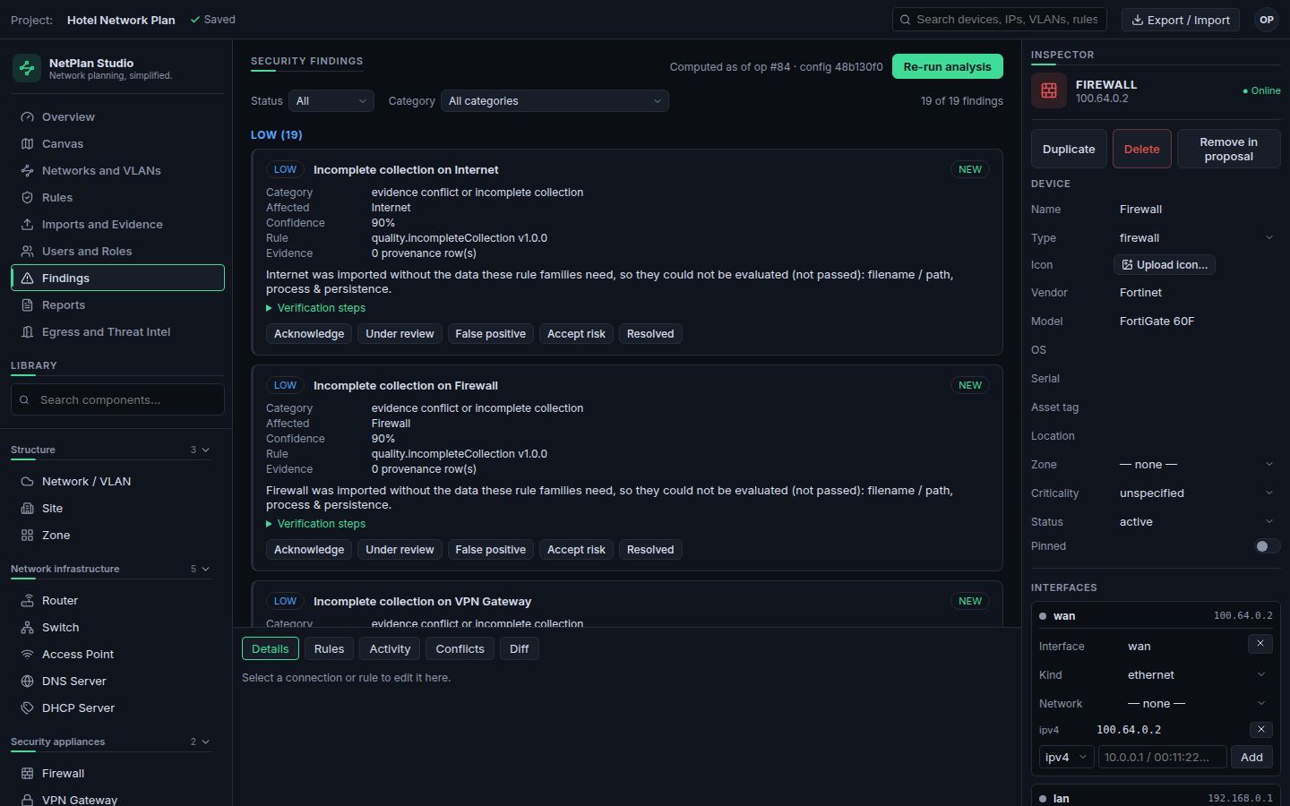This screenshot has height=806, width=1290.
Task: Open the wan Kind dropdown
Action: pyautogui.click(x=1196, y=674)
